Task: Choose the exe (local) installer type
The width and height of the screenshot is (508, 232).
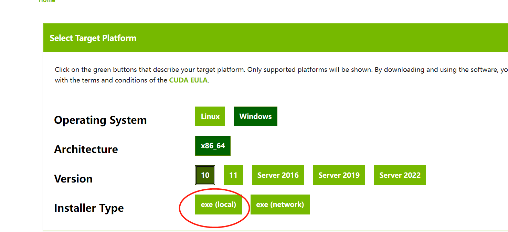Action: [219, 205]
